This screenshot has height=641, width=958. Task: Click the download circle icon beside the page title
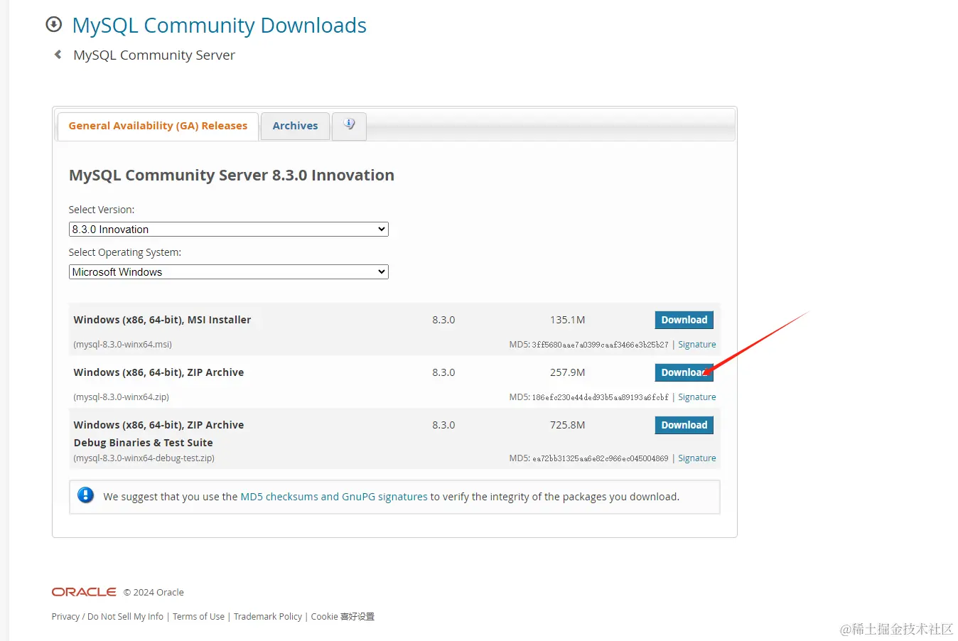pyautogui.click(x=53, y=25)
